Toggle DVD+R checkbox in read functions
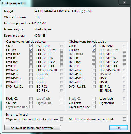 click(x=31, y=66)
